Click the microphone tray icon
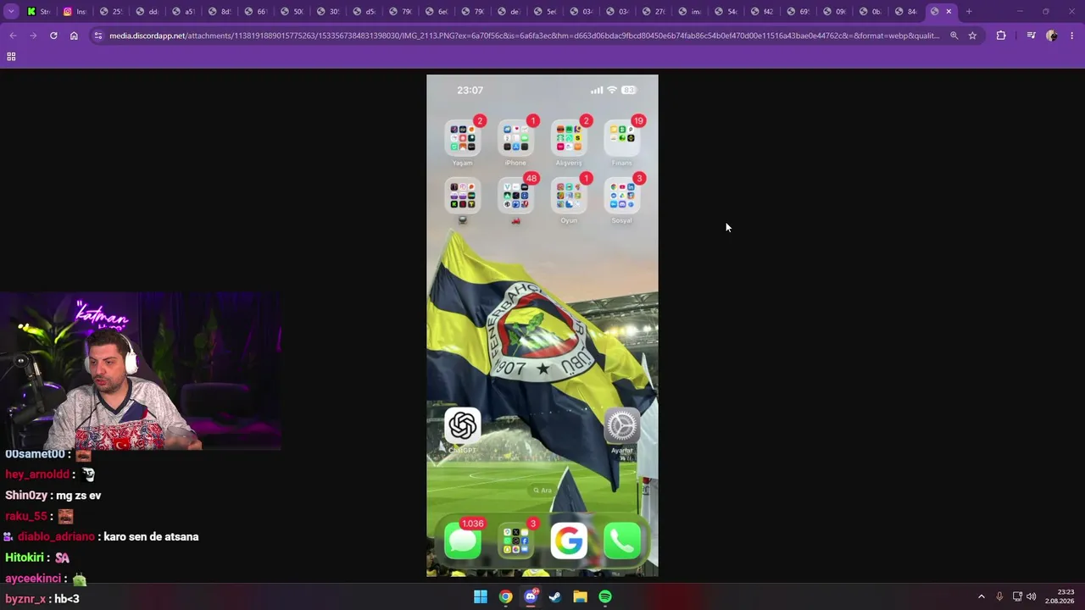The height and width of the screenshot is (610, 1085). point(999,596)
